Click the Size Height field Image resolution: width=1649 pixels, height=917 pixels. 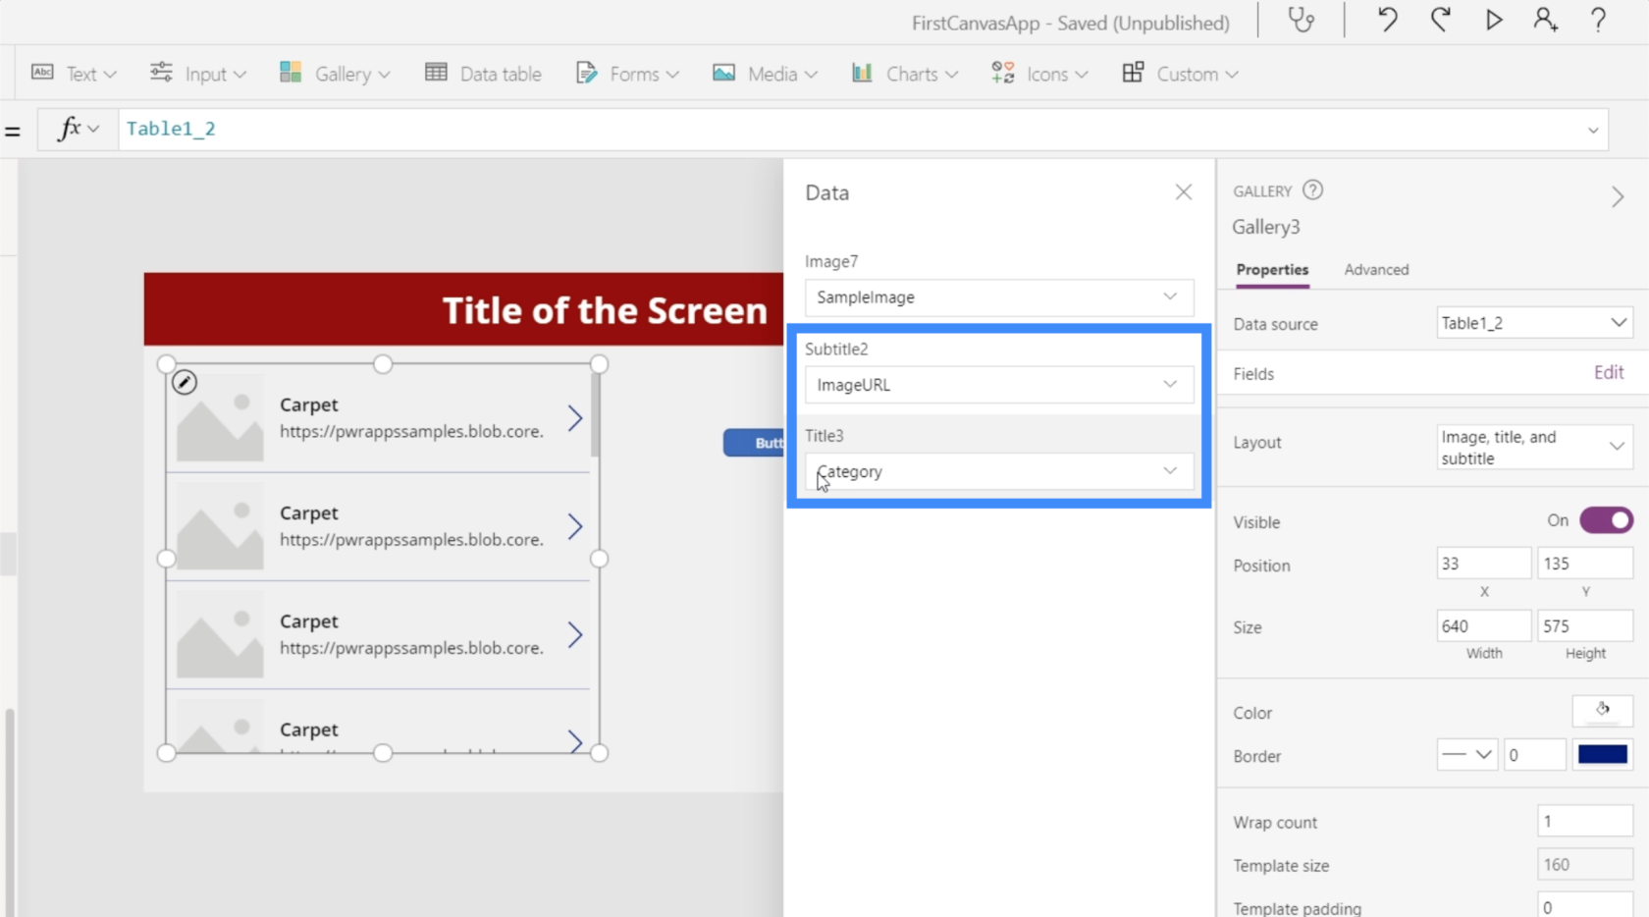coord(1584,626)
